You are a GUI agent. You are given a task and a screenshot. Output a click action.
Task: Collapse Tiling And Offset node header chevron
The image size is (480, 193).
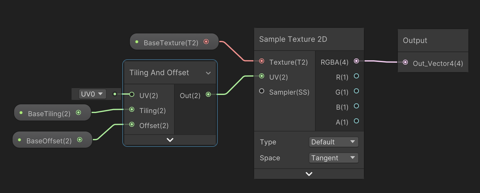(208, 73)
